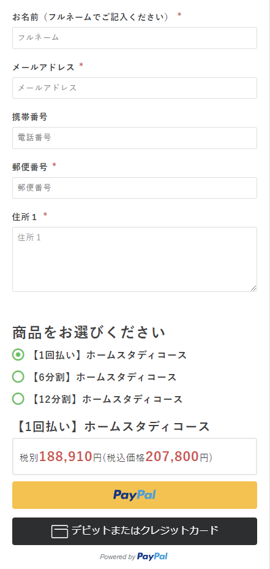This screenshot has height=569, width=270.
Task: Focus the フルネーム name input field
Action: 135,38
